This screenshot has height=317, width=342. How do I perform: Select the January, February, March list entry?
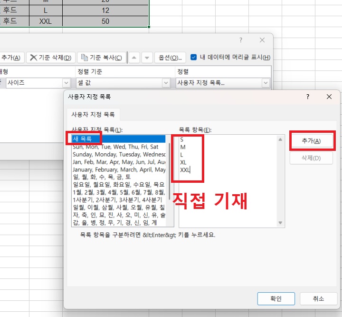(118, 169)
